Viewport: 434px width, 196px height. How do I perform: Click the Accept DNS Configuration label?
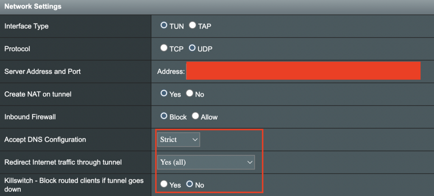pos(45,139)
